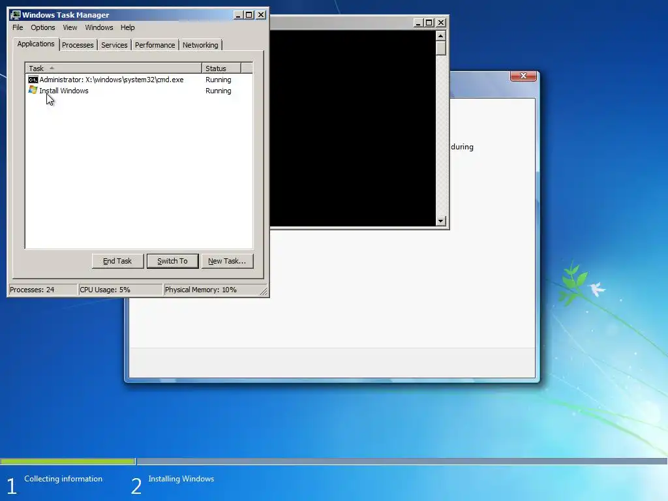Sort by the Status column header
The image size is (668, 501).
[x=222, y=68]
